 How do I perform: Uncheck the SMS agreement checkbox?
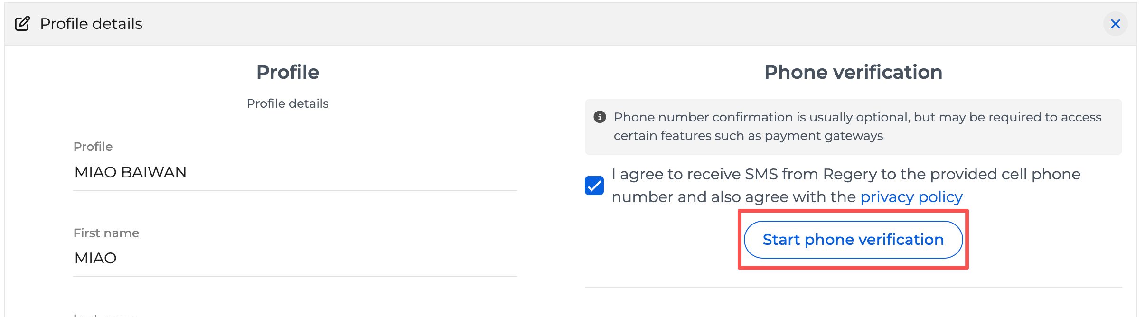594,186
